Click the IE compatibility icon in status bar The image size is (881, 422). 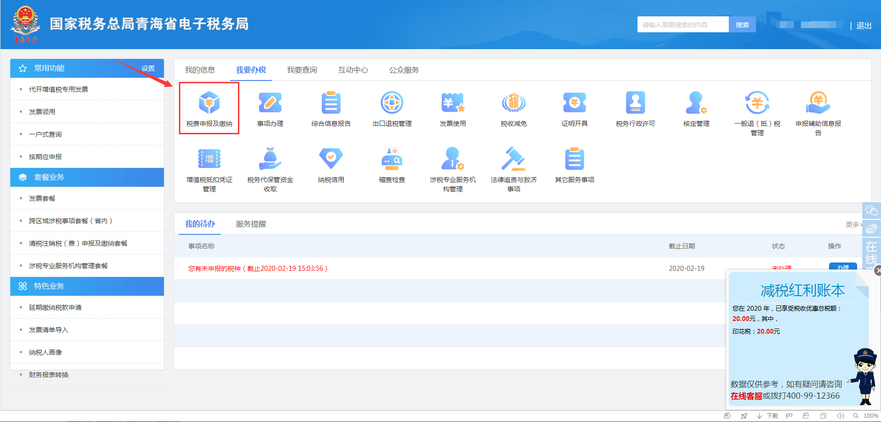806,416
